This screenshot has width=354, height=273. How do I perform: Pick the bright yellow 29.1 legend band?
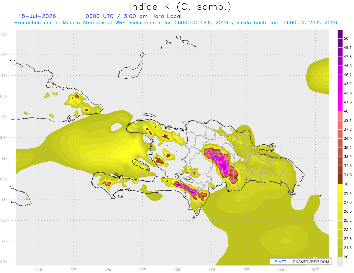tap(340, 188)
